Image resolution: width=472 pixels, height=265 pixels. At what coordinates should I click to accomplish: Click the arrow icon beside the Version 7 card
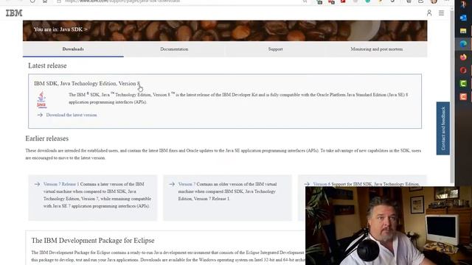[x=172, y=184]
